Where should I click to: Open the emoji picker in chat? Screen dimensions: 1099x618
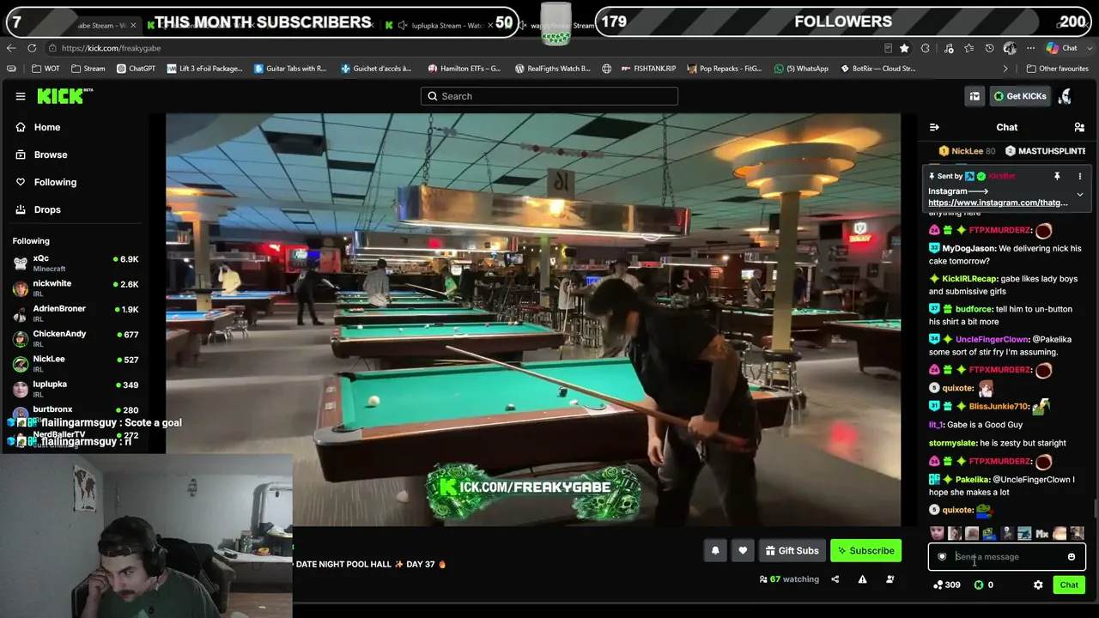pos(1072,557)
